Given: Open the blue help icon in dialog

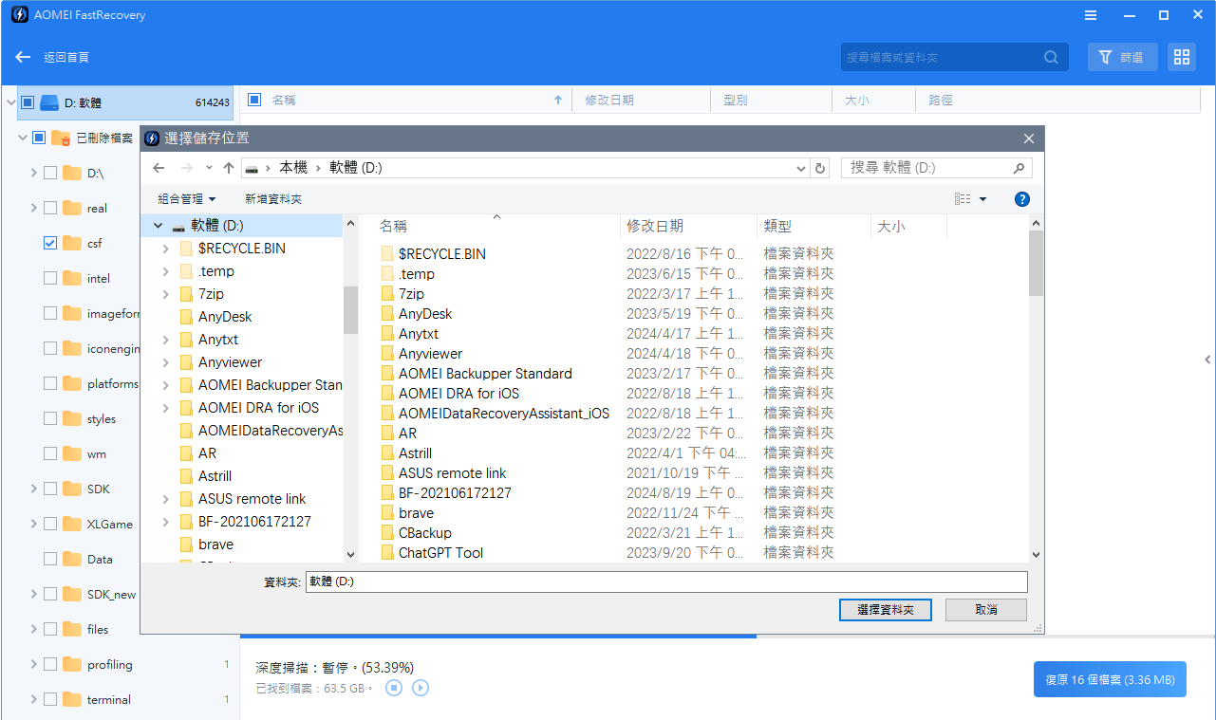Looking at the screenshot, I should [x=1022, y=199].
